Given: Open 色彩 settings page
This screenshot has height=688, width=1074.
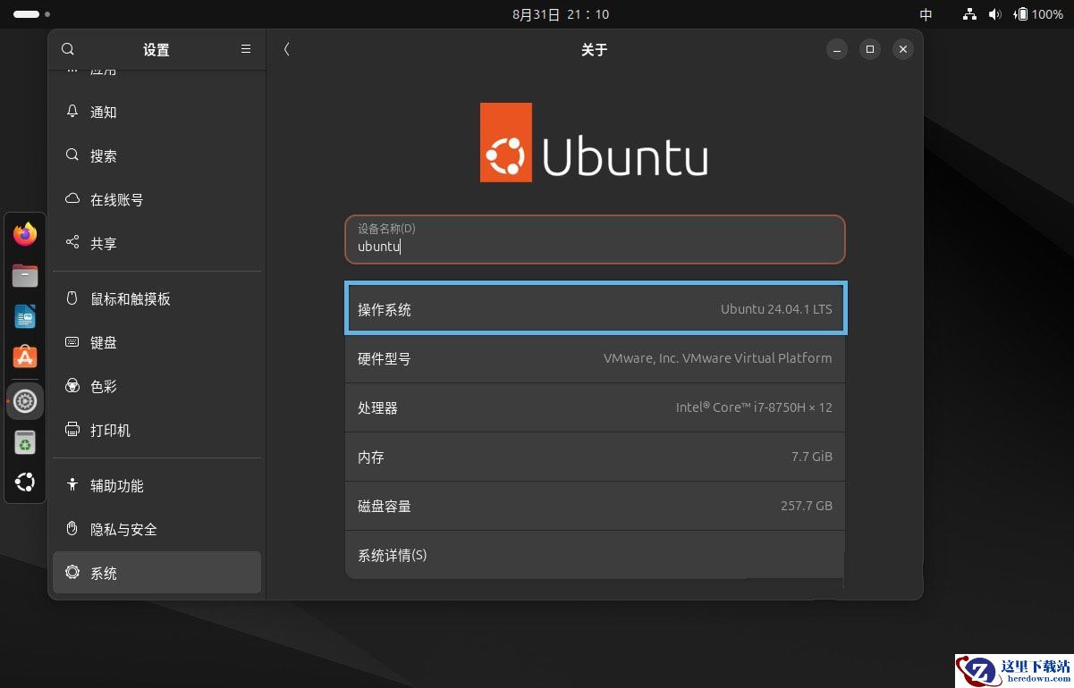Looking at the screenshot, I should 156,386.
